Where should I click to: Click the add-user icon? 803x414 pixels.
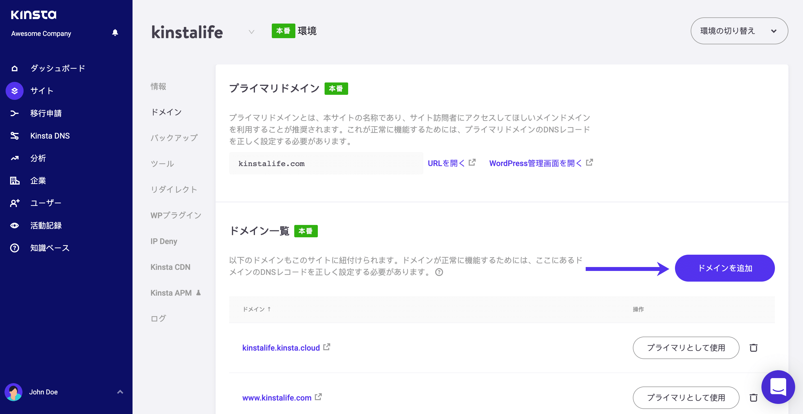point(15,203)
